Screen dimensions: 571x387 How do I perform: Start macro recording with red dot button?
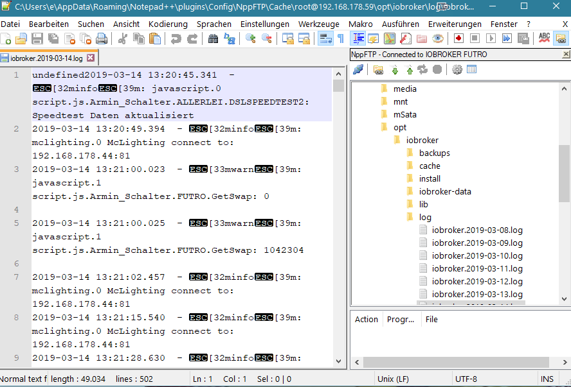tap(459, 39)
